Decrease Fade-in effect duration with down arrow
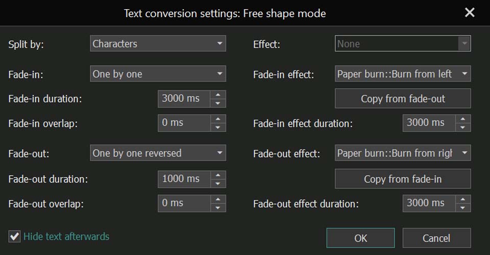 point(463,127)
